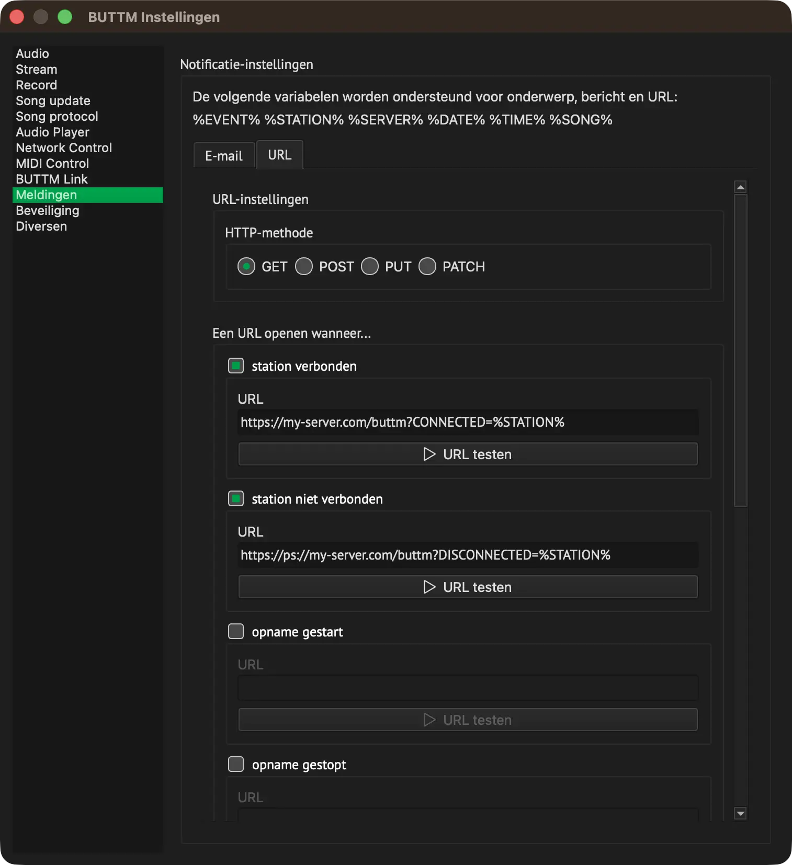Switch to the E-mail tab
This screenshot has height=865, width=792.
pos(224,155)
